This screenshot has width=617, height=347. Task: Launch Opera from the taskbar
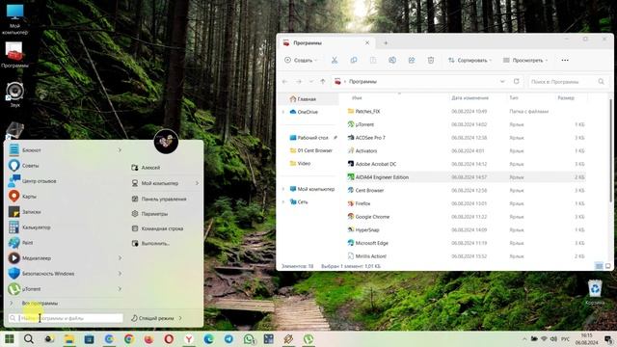pos(169,338)
